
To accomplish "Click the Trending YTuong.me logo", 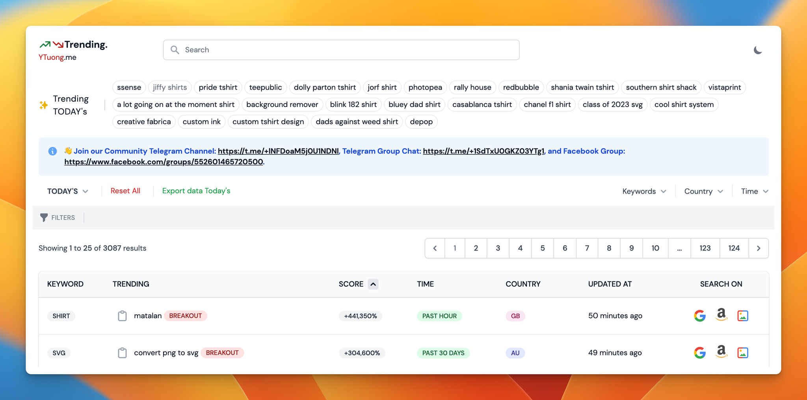I will [x=73, y=50].
